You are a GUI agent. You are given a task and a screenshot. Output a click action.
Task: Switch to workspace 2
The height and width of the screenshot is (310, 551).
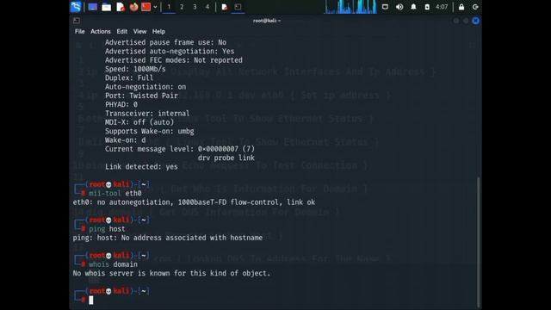click(x=182, y=7)
